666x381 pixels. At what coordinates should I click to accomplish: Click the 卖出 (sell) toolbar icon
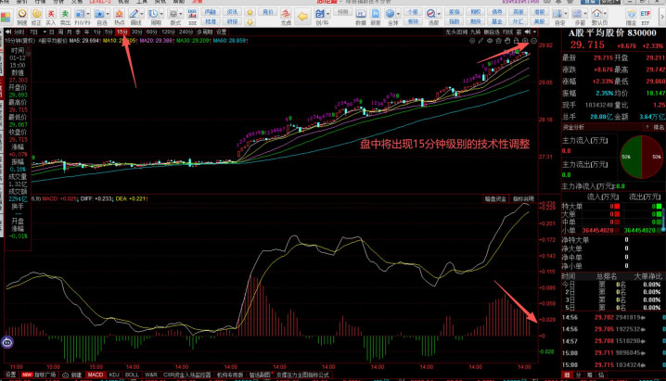click(x=68, y=17)
